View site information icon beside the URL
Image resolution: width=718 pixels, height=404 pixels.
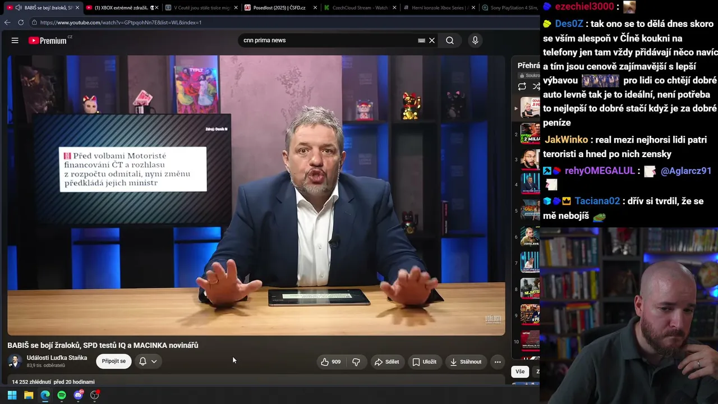point(34,22)
